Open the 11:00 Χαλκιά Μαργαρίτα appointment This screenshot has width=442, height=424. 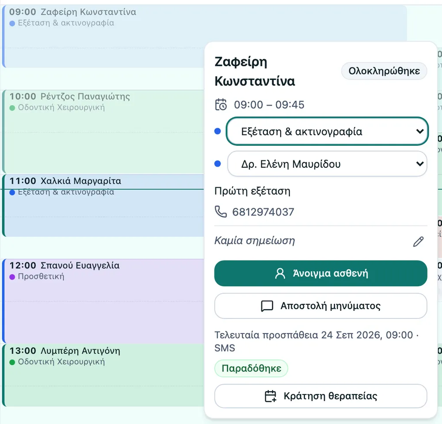pos(103,205)
